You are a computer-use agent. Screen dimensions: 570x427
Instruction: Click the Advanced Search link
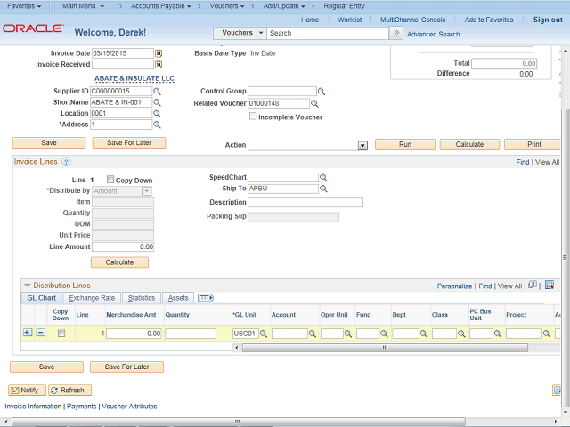point(433,35)
